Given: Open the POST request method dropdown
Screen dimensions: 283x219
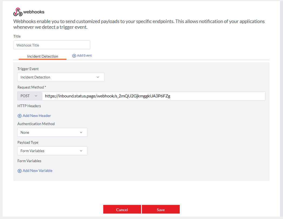Looking at the screenshot, I should click(x=30, y=96).
